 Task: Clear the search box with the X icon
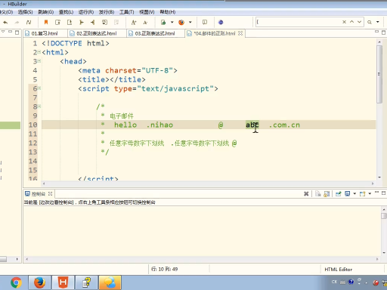[x=344, y=22]
